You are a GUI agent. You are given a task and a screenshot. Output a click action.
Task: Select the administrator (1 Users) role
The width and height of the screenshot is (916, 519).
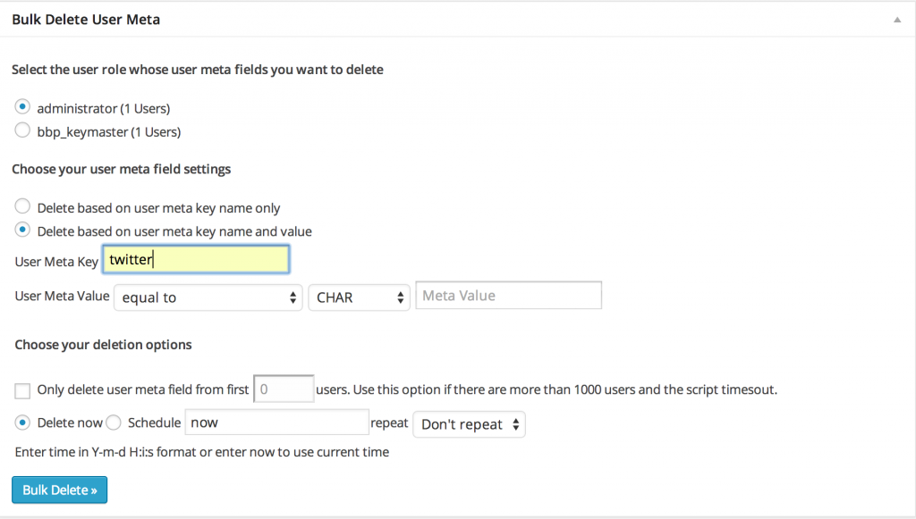click(21, 106)
